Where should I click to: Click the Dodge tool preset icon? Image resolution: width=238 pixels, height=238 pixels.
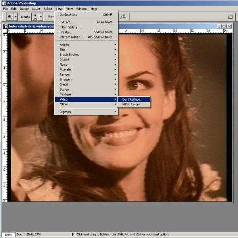10,17
